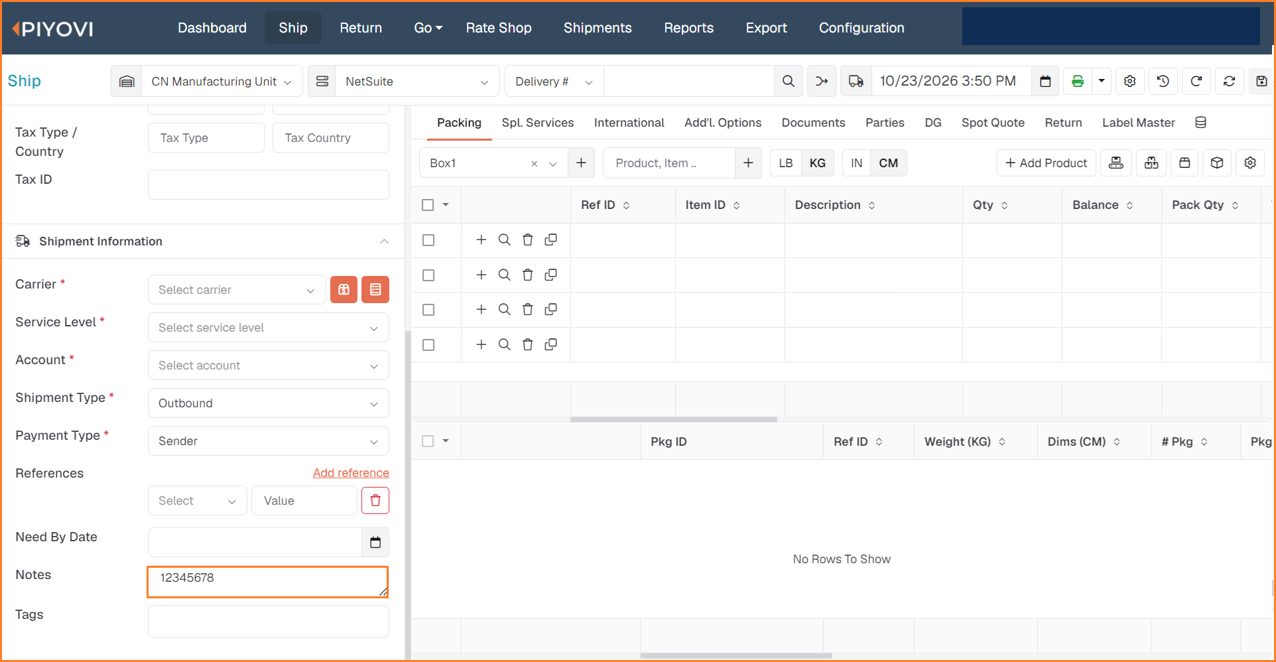Viewport: 1276px width, 662px height.
Task: Check the fourth product row checkbox
Action: coord(428,345)
